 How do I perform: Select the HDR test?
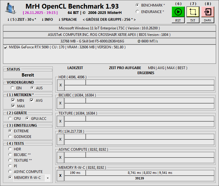click(x=10, y=149)
